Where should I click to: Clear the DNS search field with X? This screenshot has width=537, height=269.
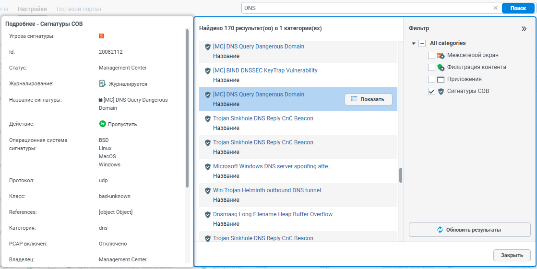[496, 8]
